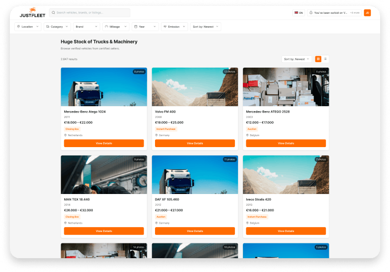
Task: Open the JD user avatar menu
Action: [x=367, y=13]
